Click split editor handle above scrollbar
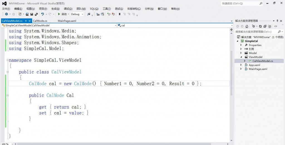 click(231, 30)
